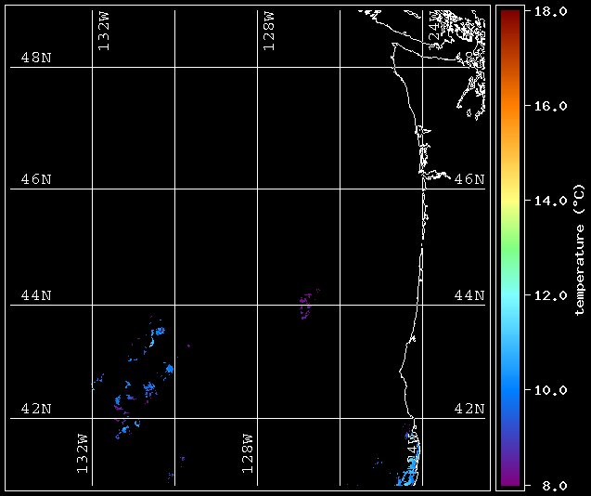591x496 pixels.
Task: Click the top 132W longitude label
Action: tap(104, 31)
